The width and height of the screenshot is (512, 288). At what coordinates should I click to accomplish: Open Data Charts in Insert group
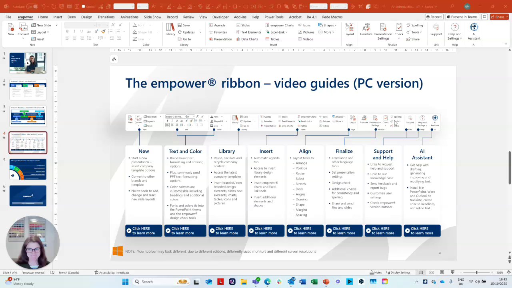coord(246,39)
